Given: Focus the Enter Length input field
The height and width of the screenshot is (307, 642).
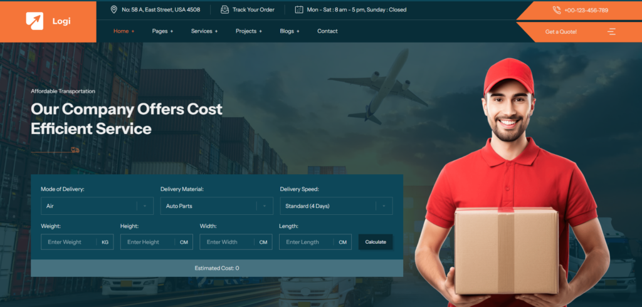Looking at the screenshot, I should point(307,242).
